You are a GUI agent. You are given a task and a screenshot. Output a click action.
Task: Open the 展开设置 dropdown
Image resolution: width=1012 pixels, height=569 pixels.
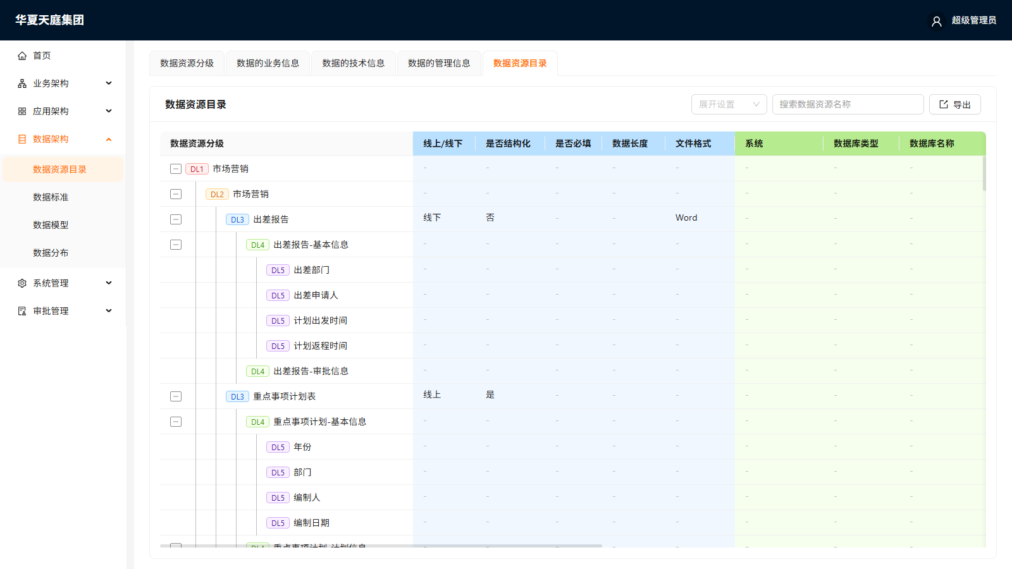point(729,104)
